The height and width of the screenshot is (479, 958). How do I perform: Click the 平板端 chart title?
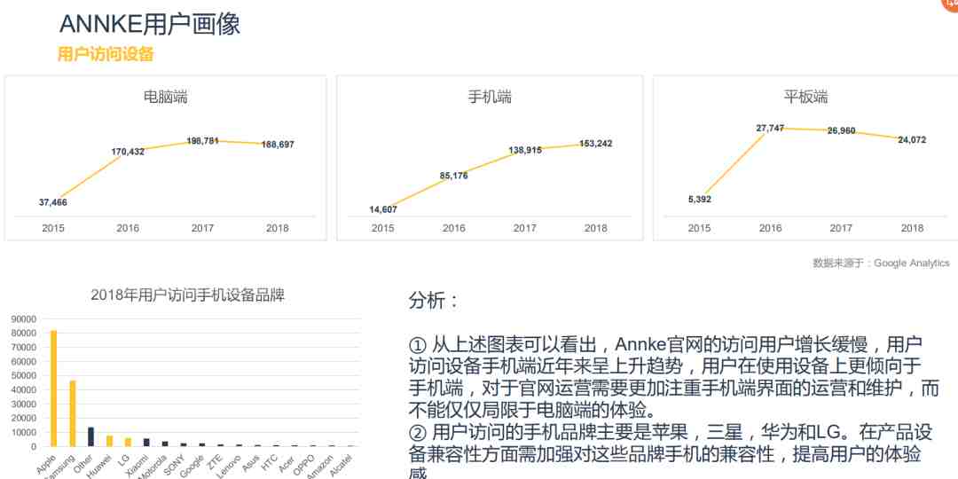point(805,97)
